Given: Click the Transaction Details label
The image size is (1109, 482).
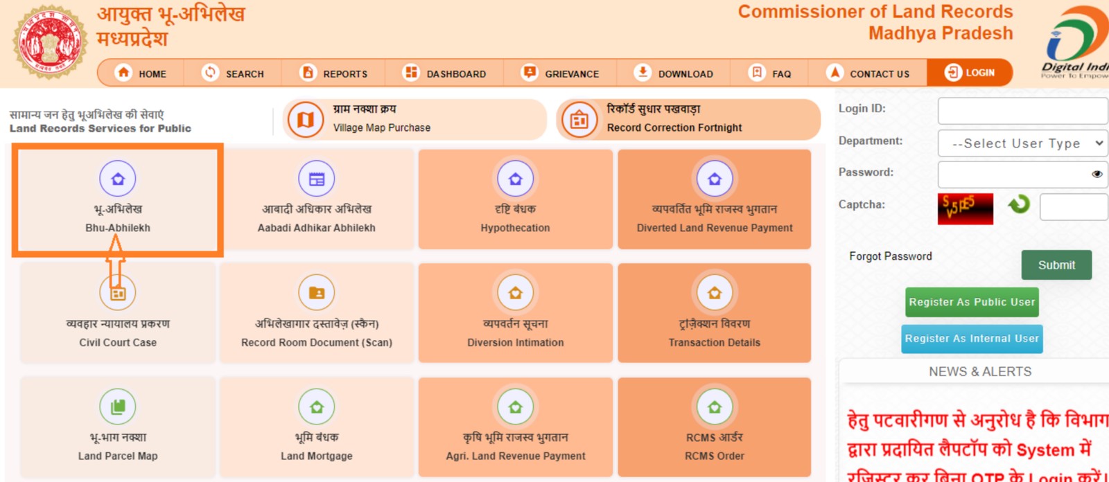Looking at the screenshot, I should coord(715,343).
